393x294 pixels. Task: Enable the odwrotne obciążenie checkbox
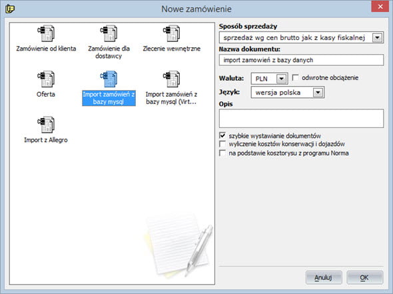click(x=296, y=77)
